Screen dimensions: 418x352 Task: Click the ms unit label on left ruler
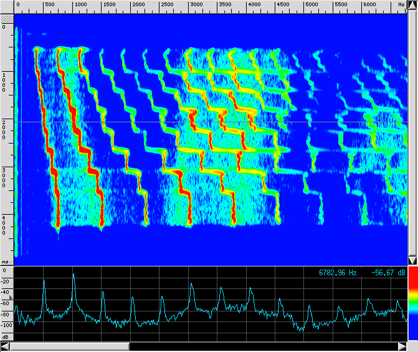(x=5, y=263)
